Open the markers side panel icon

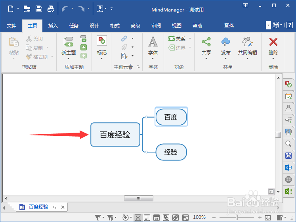(x=288, y=84)
